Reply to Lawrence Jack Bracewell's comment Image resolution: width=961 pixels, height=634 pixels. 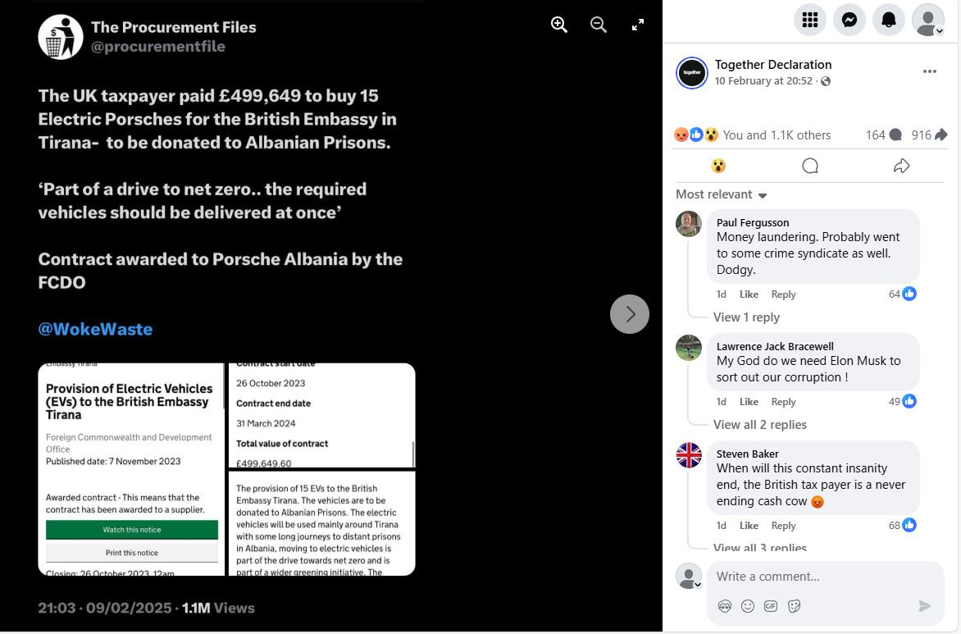pos(783,402)
